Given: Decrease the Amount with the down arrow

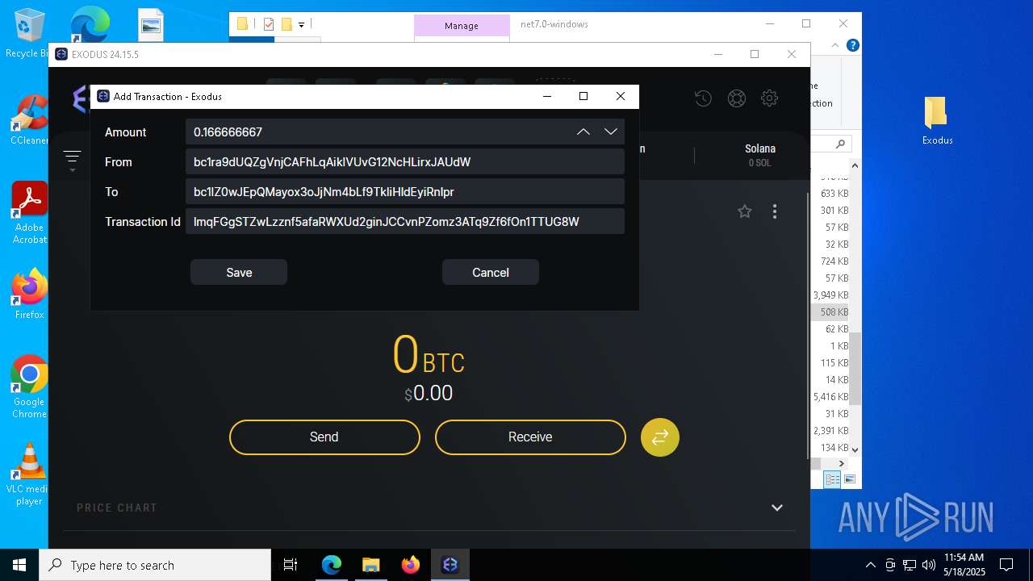Looking at the screenshot, I should click(611, 132).
